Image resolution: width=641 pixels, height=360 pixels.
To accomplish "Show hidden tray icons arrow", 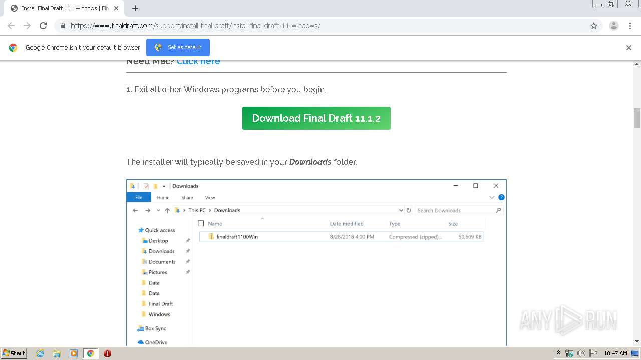I will click(x=559, y=353).
